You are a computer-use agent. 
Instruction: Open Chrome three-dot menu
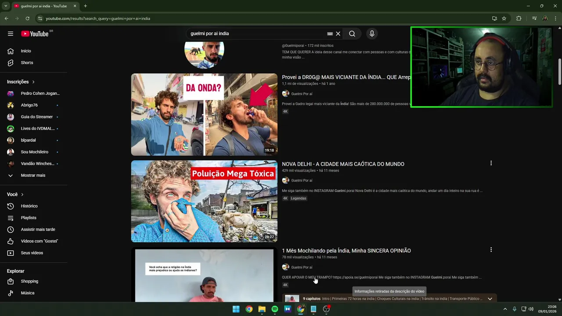556,18
